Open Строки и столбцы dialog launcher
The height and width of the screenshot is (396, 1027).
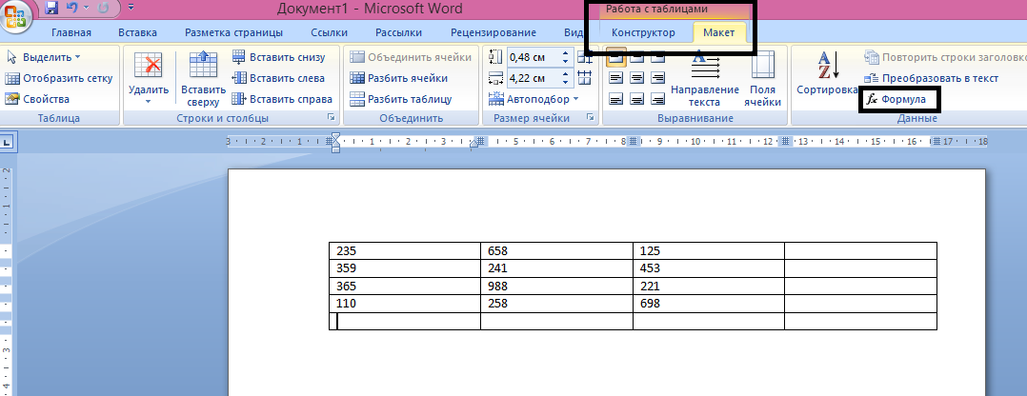tap(332, 118)
